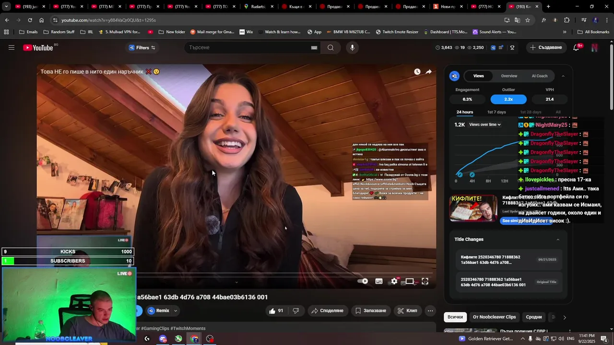Select the Engagement 6.3% metric pill
This screenshot has width=614, height=345.
[467, 99]
